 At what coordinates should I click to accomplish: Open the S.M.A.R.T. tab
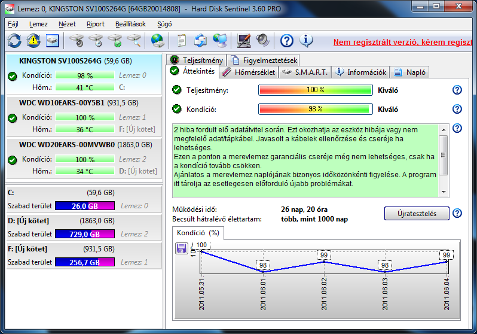[x=304, y=72]
